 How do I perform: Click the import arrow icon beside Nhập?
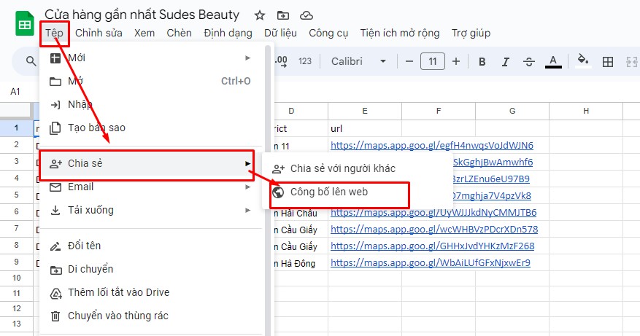(55, 105)
